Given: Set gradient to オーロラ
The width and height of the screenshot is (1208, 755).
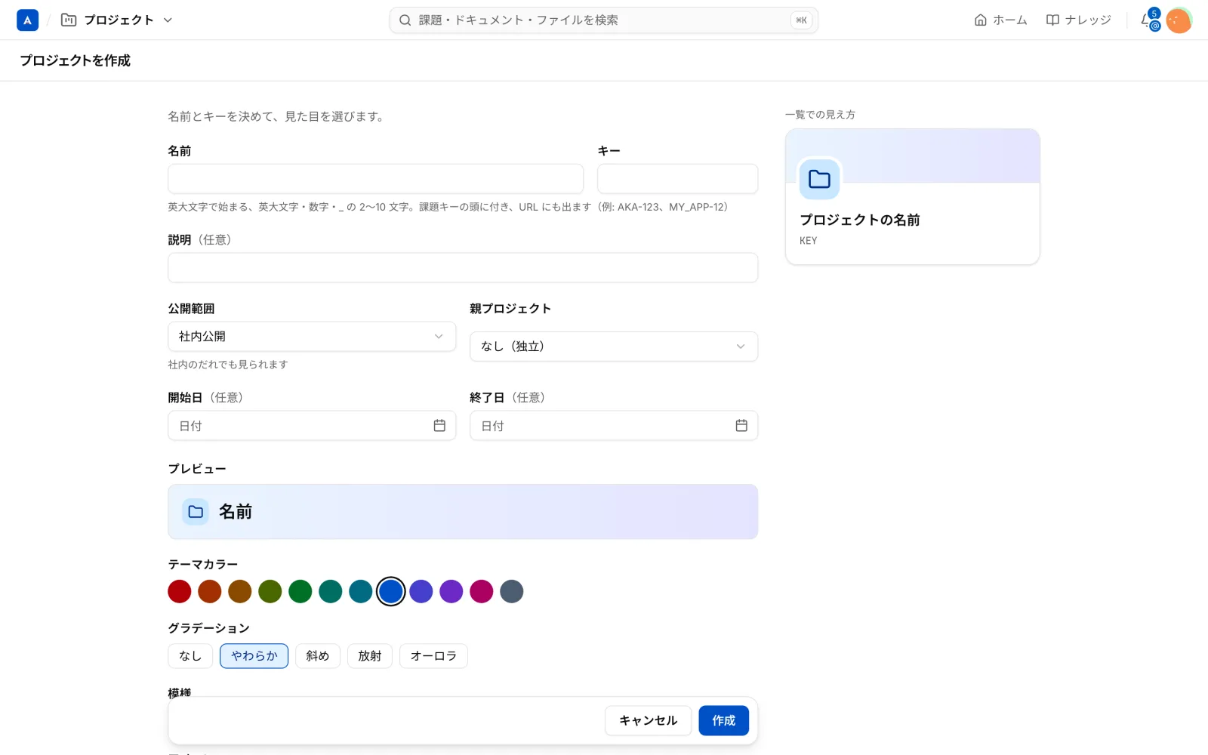Looking at the screenshot, I should click(x=434, y=656).
